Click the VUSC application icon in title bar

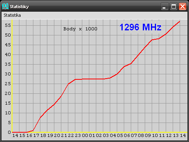tap(5, 6)
